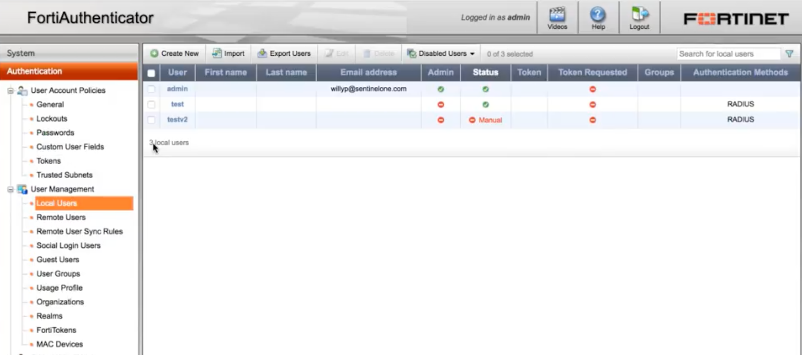Check the testv2 user row checkbox
This screenshot has width=802, height=355.
[151, 120]
